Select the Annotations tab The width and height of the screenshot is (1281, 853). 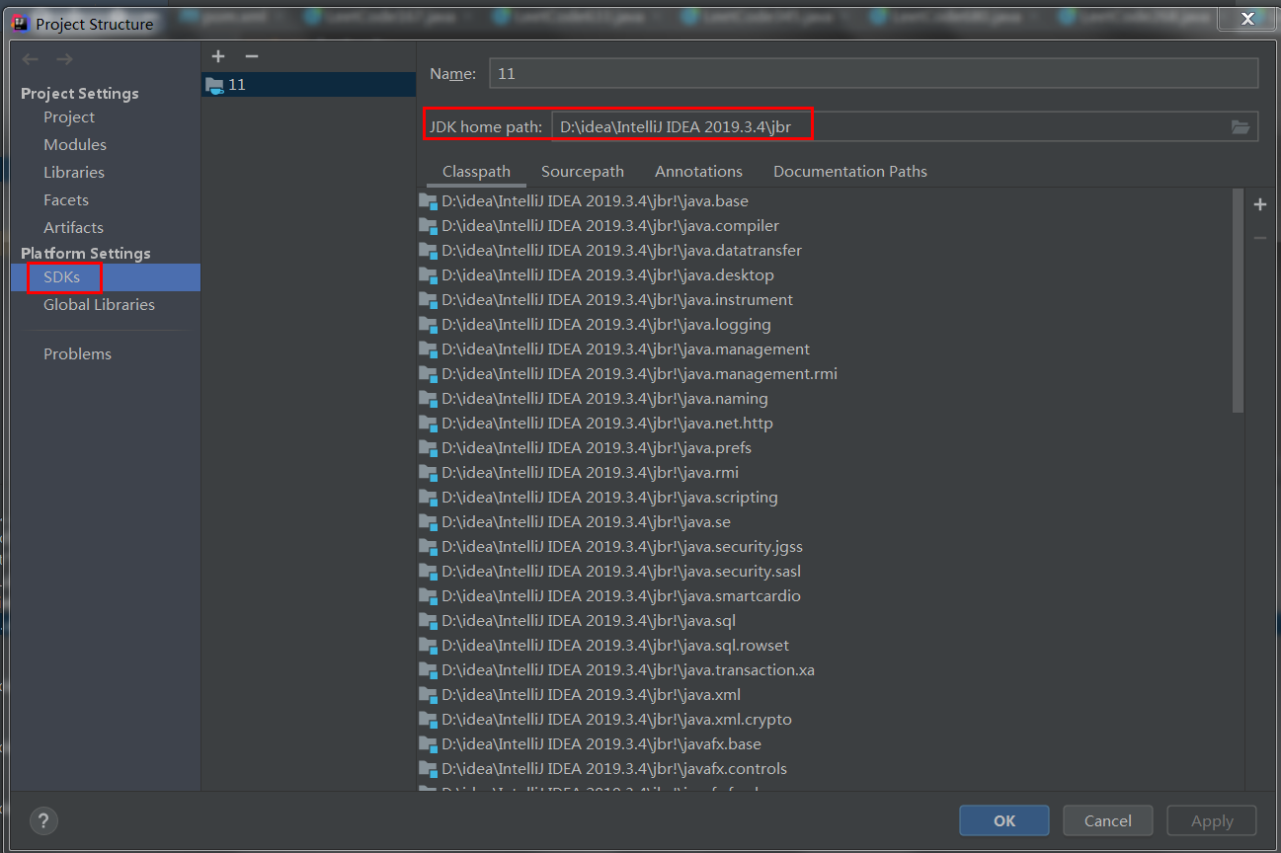pos(698,171)
